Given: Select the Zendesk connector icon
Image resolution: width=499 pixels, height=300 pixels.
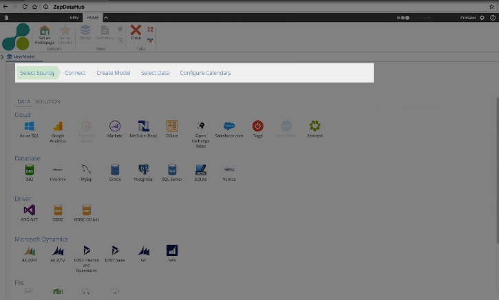Looking at the screenshot, I should 315,129.
